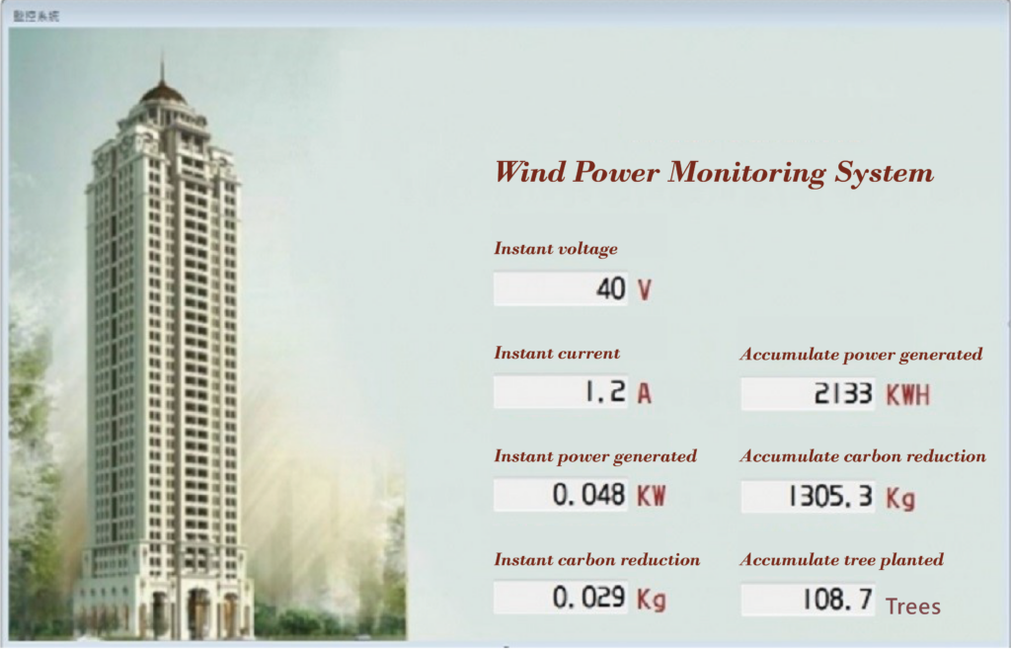Click the Instant power generated value box
1011x649 pixels.
[561, 495]
